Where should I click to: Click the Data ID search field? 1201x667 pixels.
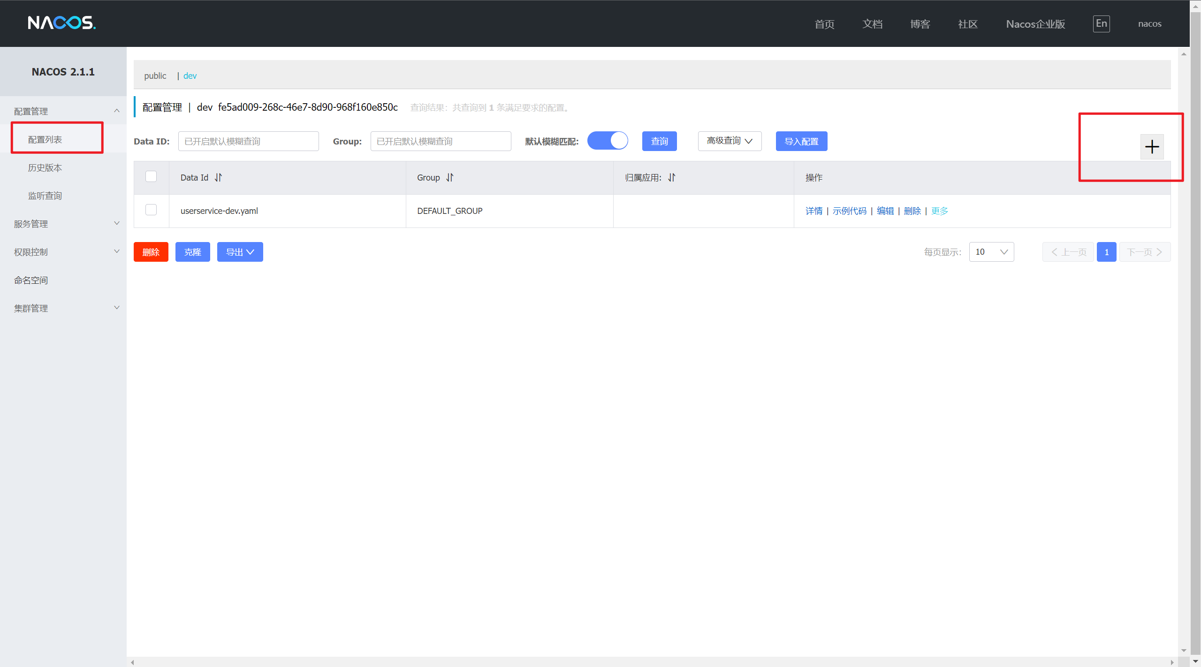[x=248, y=141]
